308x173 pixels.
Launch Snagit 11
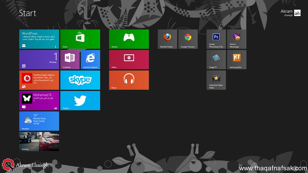click(x=216, y=60)
